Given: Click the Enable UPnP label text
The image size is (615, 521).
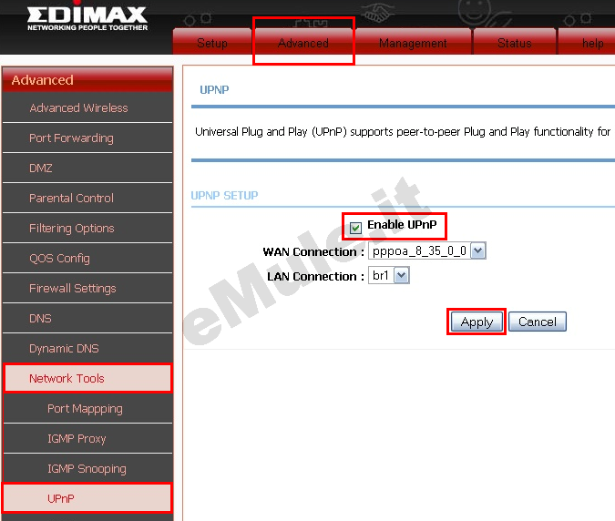Looking at the screenshot, I should pyautogui.click(x=402, y=225).
